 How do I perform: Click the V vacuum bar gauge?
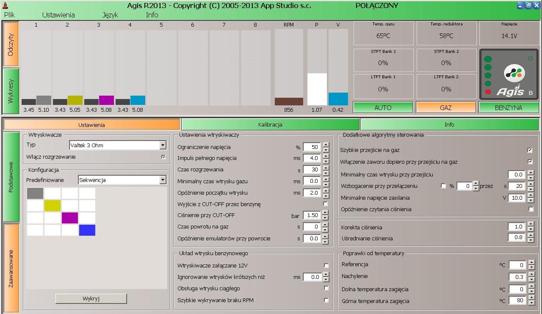tap(338, 67)
